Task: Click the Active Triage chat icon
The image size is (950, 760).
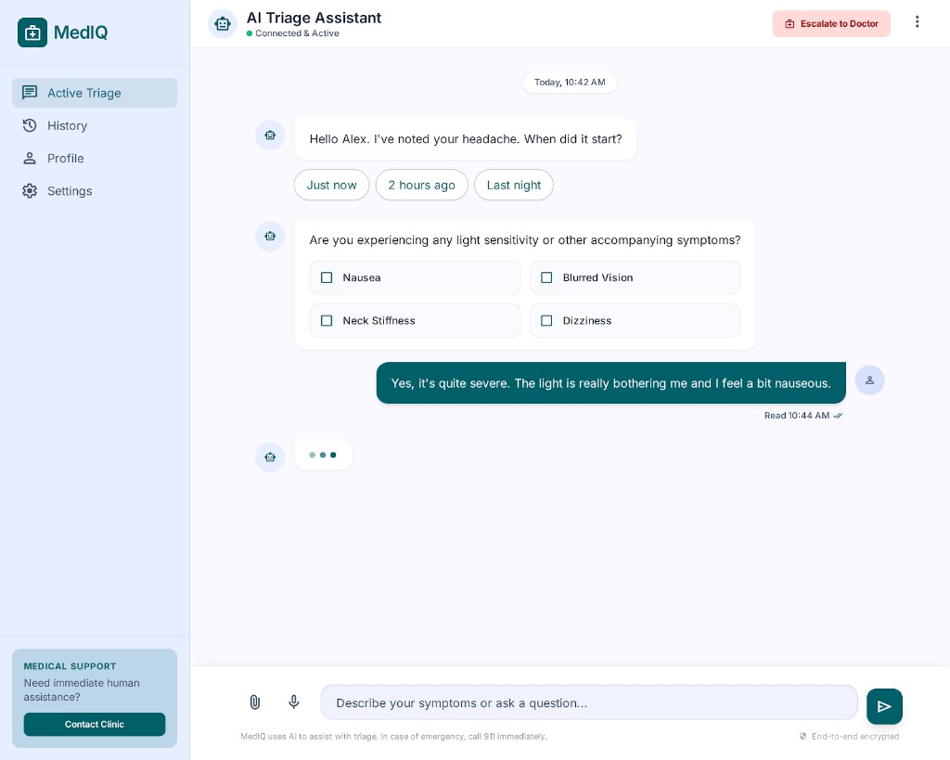Action: tap(30, 92)
